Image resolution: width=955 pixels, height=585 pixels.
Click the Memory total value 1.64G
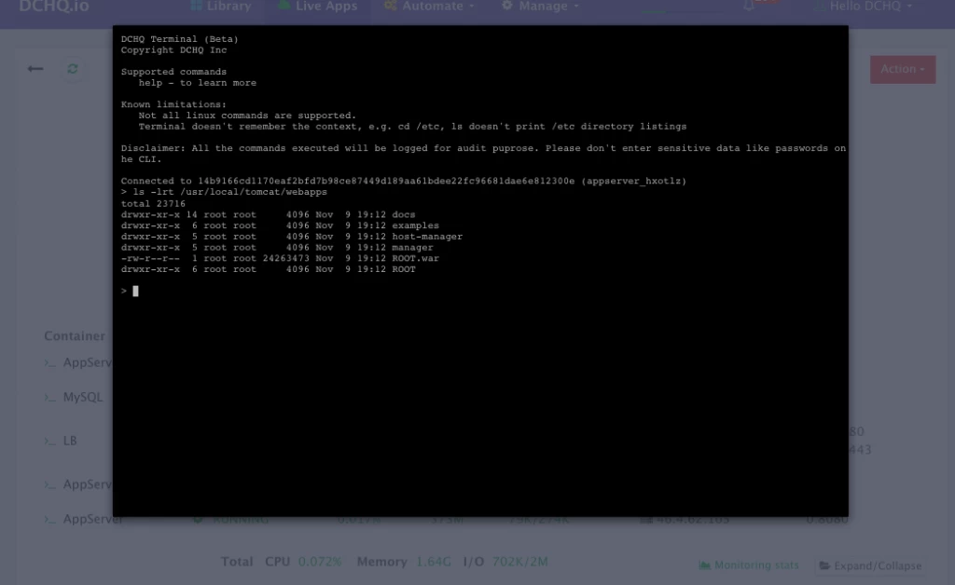pyautogui.click(x=434, y=562)
